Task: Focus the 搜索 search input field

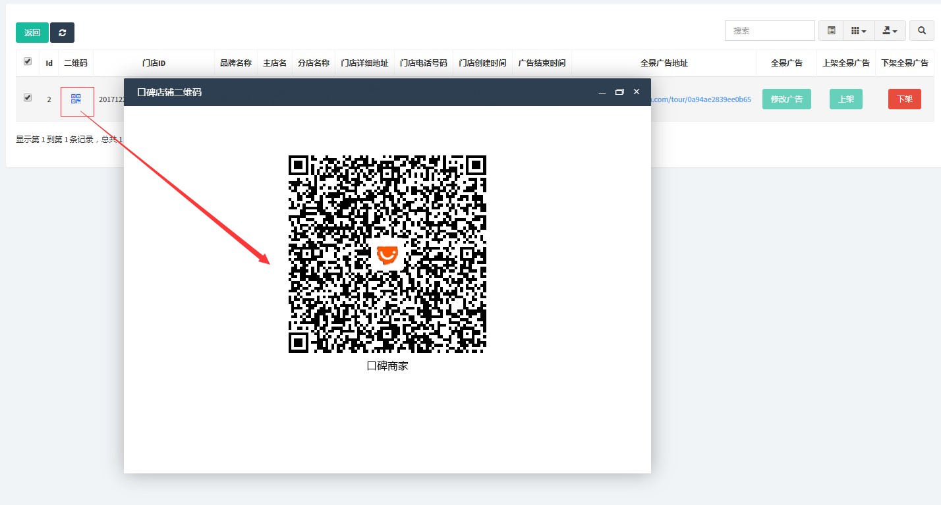Action: pyautogui.click(x=770, y=30)
